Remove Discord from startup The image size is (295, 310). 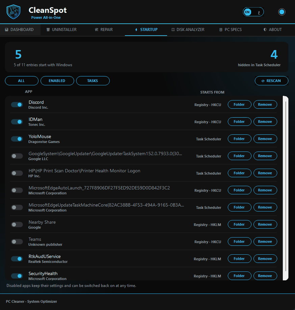click(265, 104)
